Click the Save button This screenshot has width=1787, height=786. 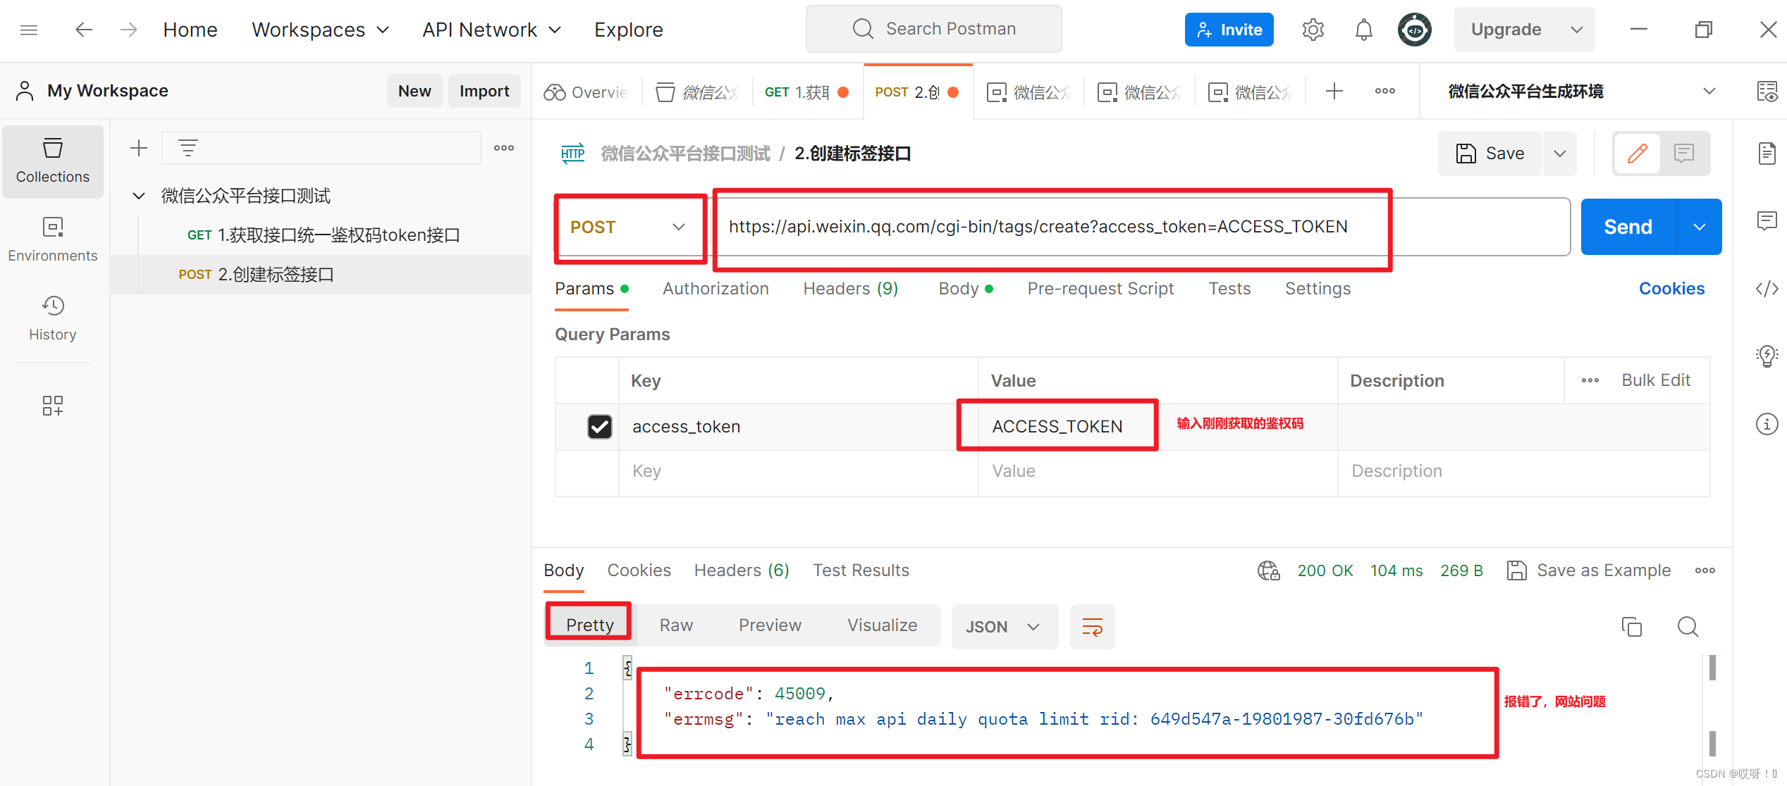coord(1490,153)
